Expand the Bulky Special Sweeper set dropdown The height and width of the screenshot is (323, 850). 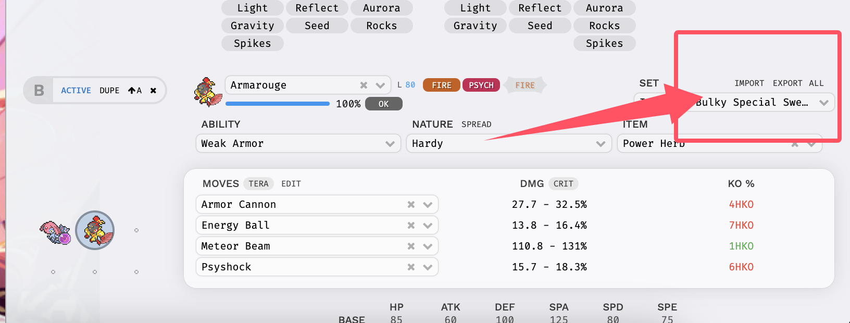[x=823, y=103]
